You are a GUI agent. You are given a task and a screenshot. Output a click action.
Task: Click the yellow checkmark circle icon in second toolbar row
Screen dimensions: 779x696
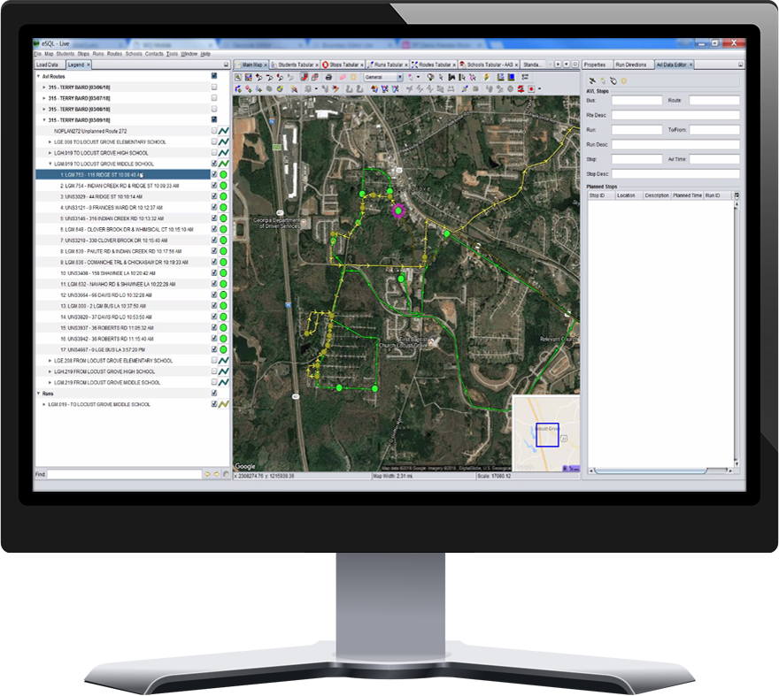point(280,88)
